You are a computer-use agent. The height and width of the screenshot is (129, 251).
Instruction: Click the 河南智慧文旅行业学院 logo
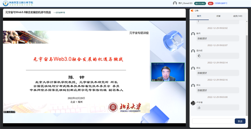(x=18, y=3)
